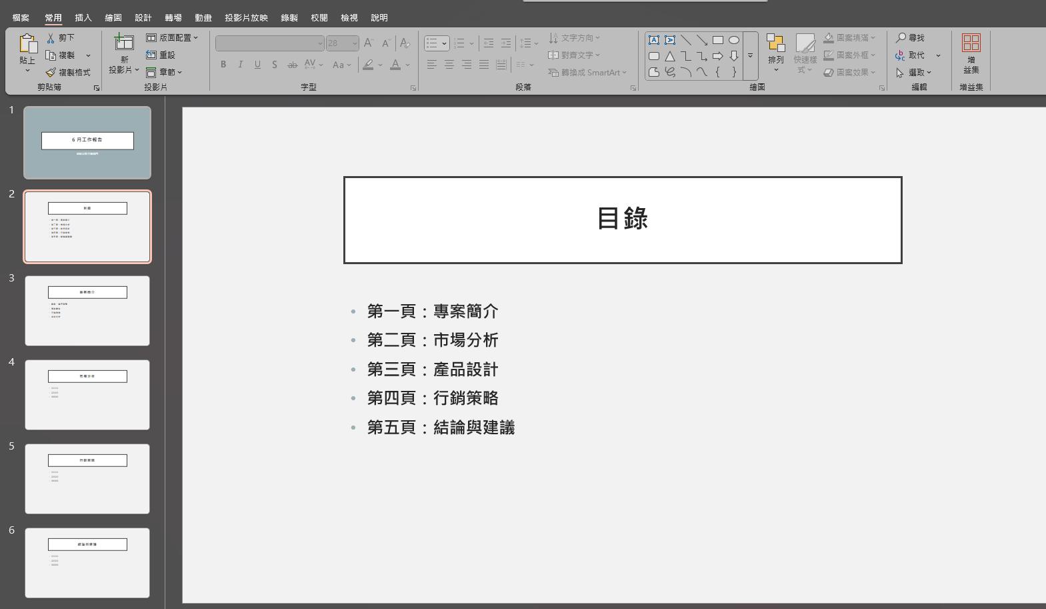Switch to the 動畫 Animations tab
Viewport: 1046px width, 609px height.
[203, 18]
